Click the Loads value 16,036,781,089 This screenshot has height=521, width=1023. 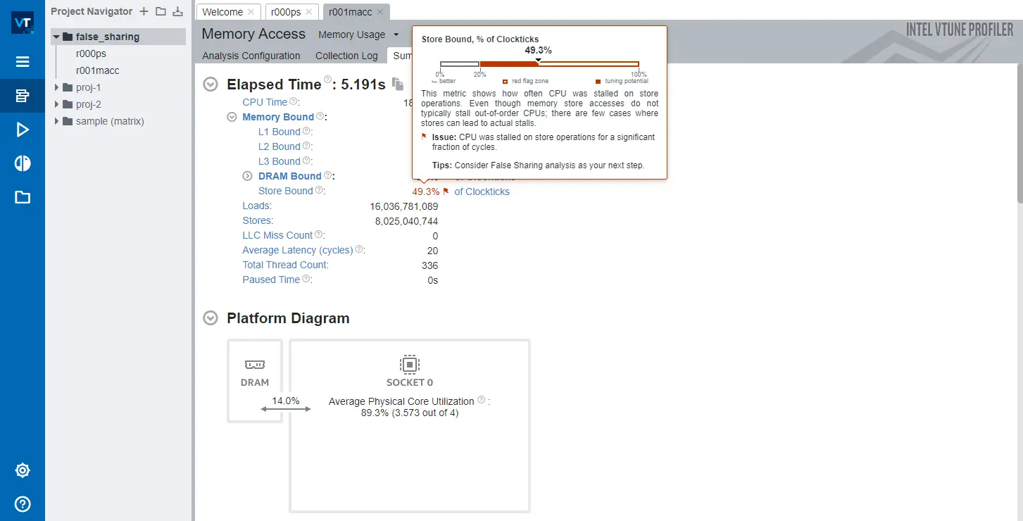[404, 206]
